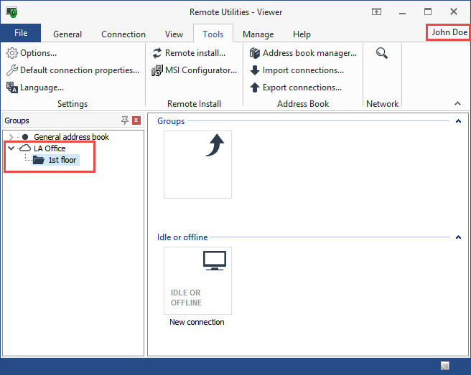Select General address book in tree
Viewport: 471px width, 375px height.
[x=71, y=137]
